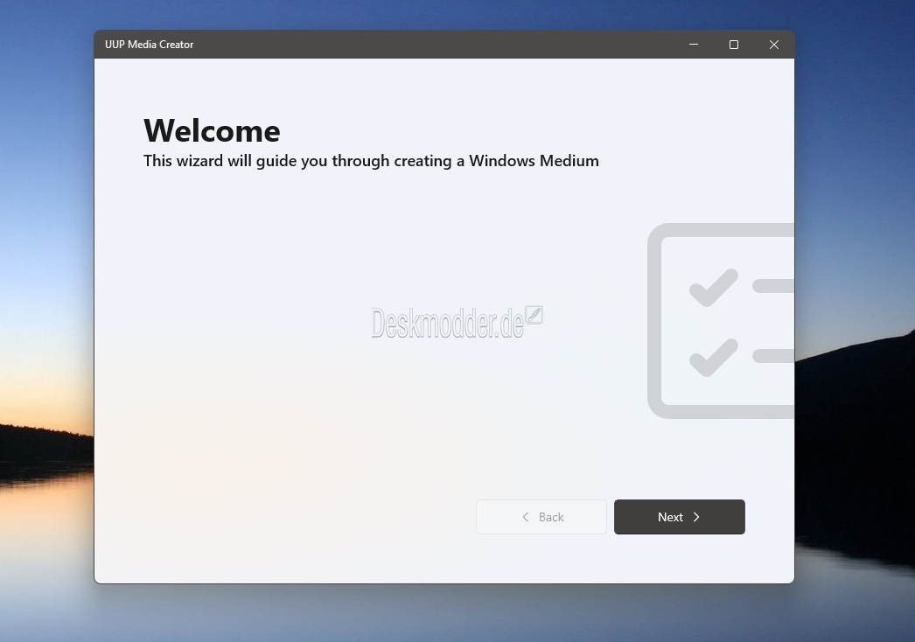Click the Next button to continue
The image size is (915, 642).
point(679,517)
